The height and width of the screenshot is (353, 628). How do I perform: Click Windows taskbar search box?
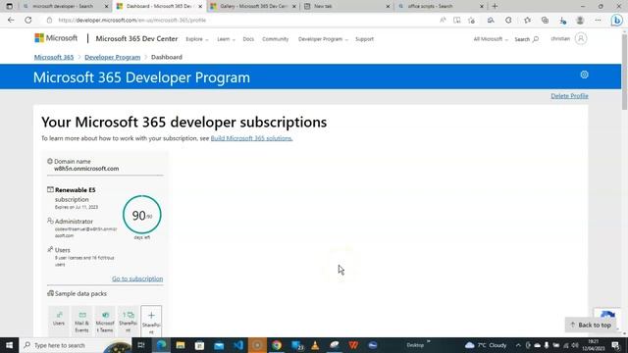click(77, 345)
